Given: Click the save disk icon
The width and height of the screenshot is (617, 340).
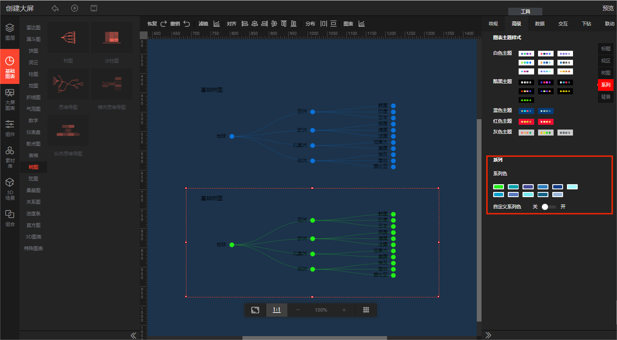Looking at the screenshot, I should pos(94,8).
